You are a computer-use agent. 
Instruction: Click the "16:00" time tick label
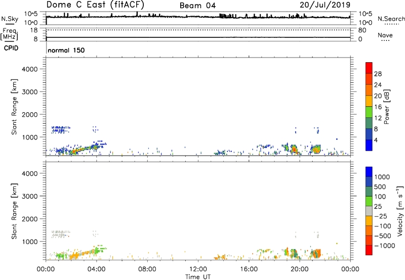coord(249,269)
